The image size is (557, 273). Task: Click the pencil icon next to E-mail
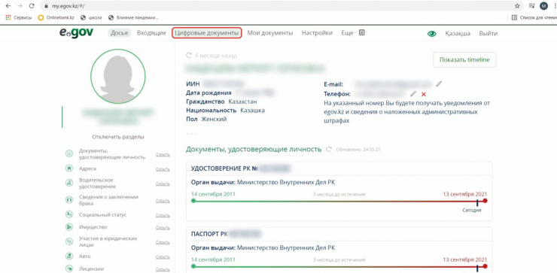439,83
